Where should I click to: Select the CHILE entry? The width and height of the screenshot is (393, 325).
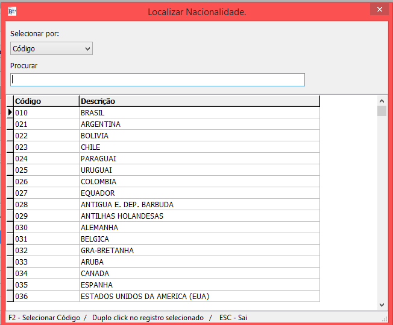point(90,147)
